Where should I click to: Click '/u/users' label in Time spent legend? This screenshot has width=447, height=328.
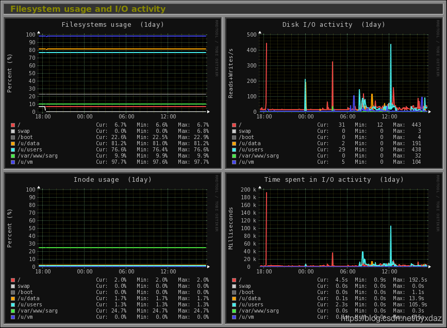click(251, 305)
